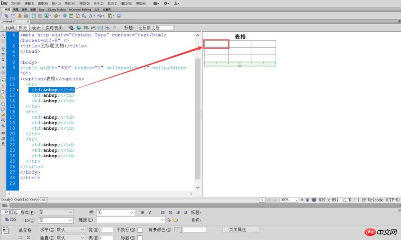401x240 pixels.
Task: Open the workspace layout dropdown in menu bar
Action: [156, 4]
